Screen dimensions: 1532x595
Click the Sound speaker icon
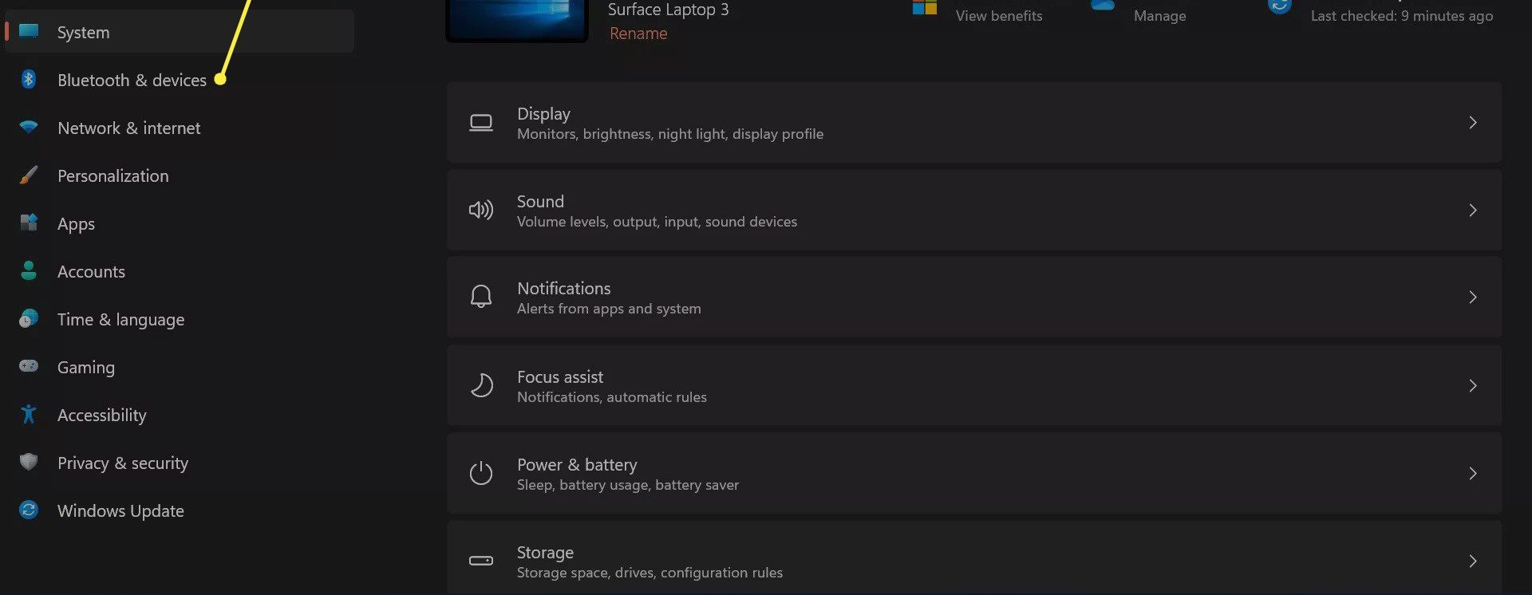(x=480, y=211)
